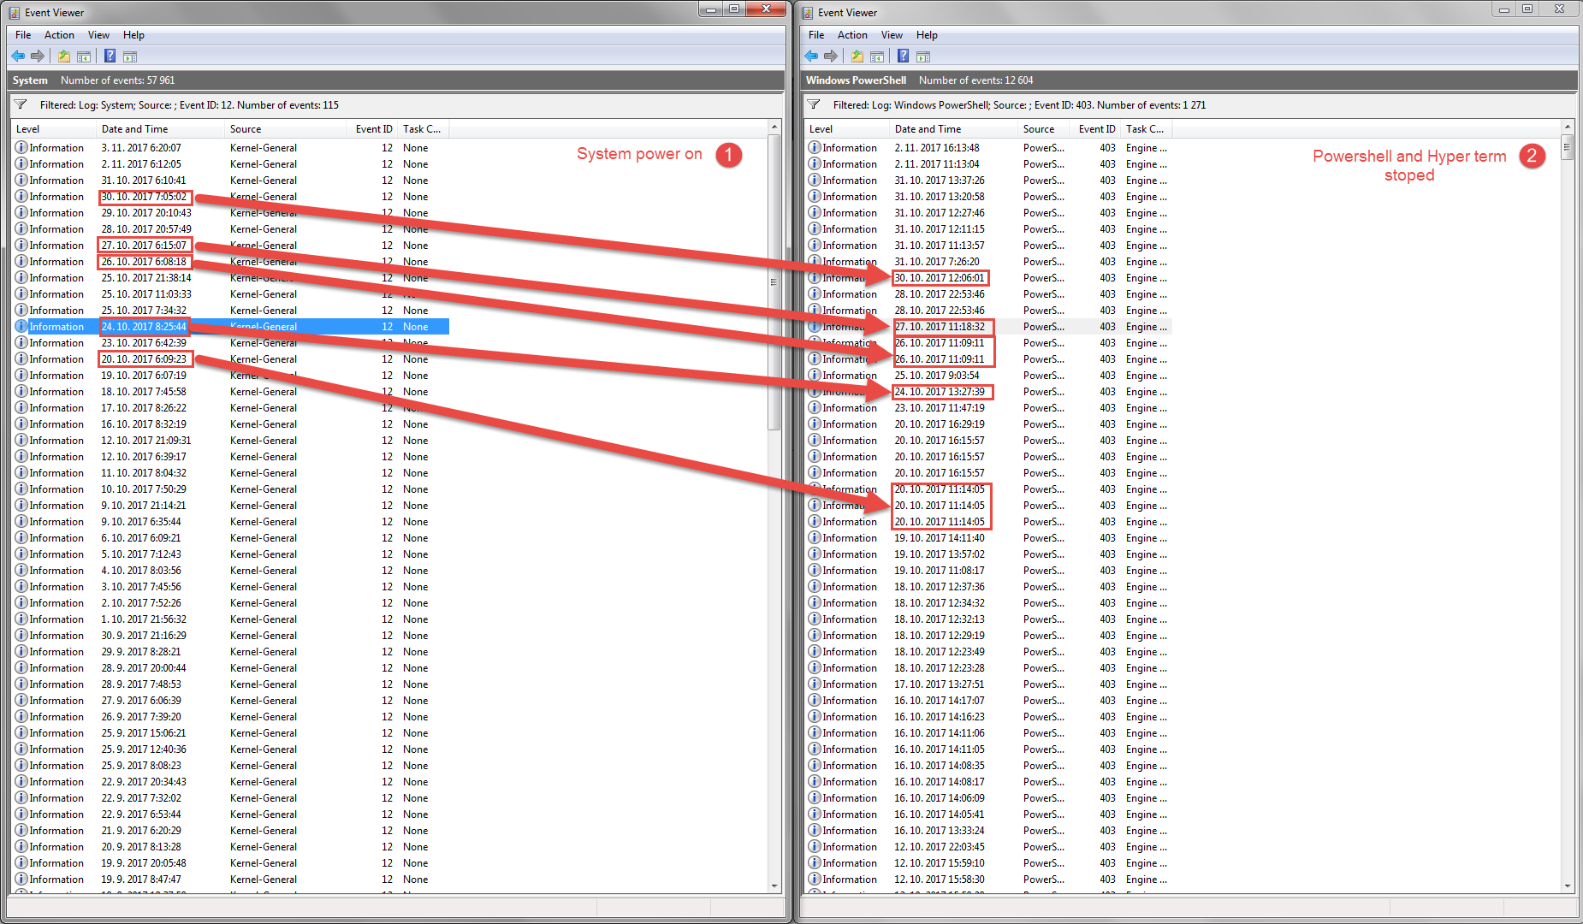Select event dated 30. 10. 2017 7:05:02
This screenshot has width=1583, height=924.
click(231, 197)
